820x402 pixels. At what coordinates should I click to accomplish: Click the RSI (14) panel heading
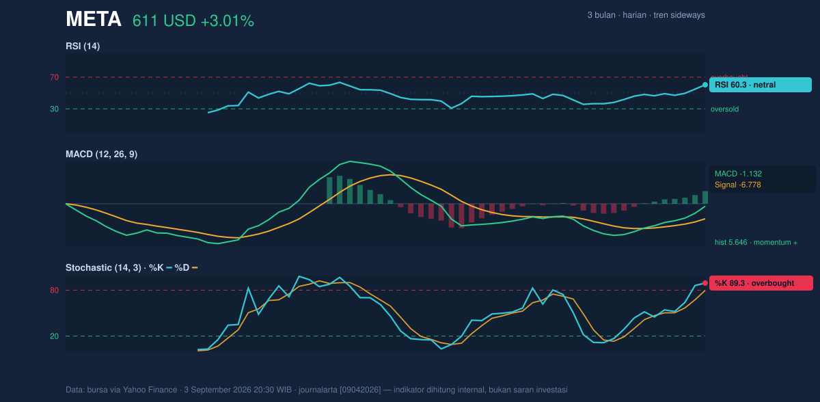[83, 46]
